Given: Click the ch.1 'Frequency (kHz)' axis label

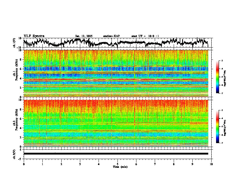Looking at the screenshot, I should pyautogui.click(x=17, y=70).
